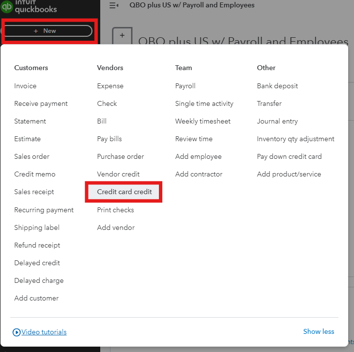Select Expense under Vendors
The image size is (354, 352).
click(110, 86)
